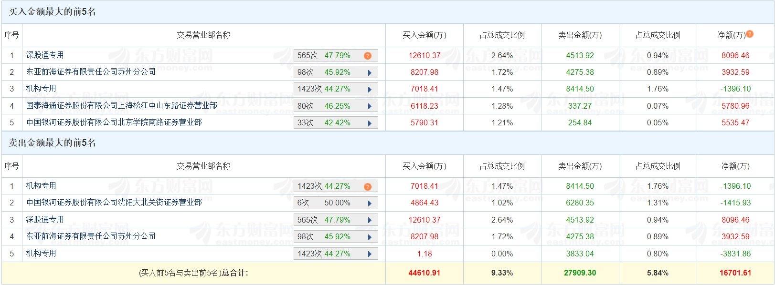This screenshot has width=775, height=285.
Task: Expand arrow for 中国银河证券沈阳大北关街营业部
Action: (370, 203)
